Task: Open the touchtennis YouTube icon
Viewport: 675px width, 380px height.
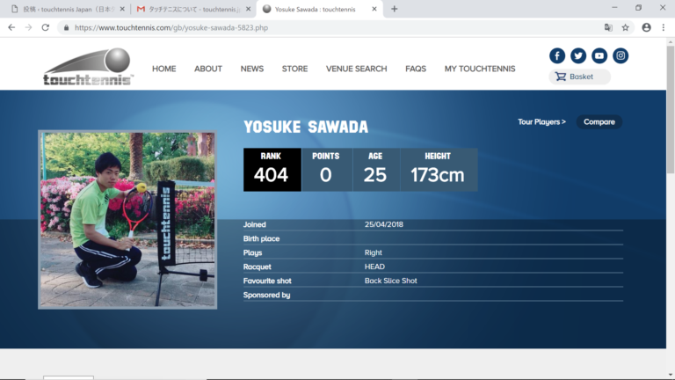Action: click(599, 55)
